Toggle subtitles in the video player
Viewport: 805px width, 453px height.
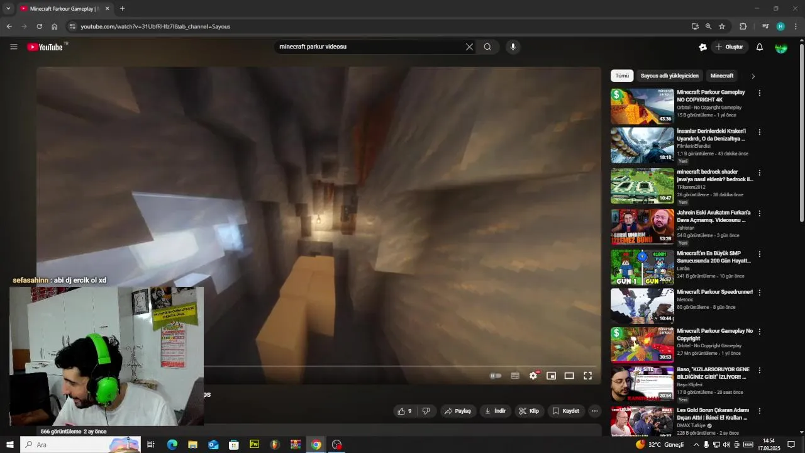click(515, 376)
